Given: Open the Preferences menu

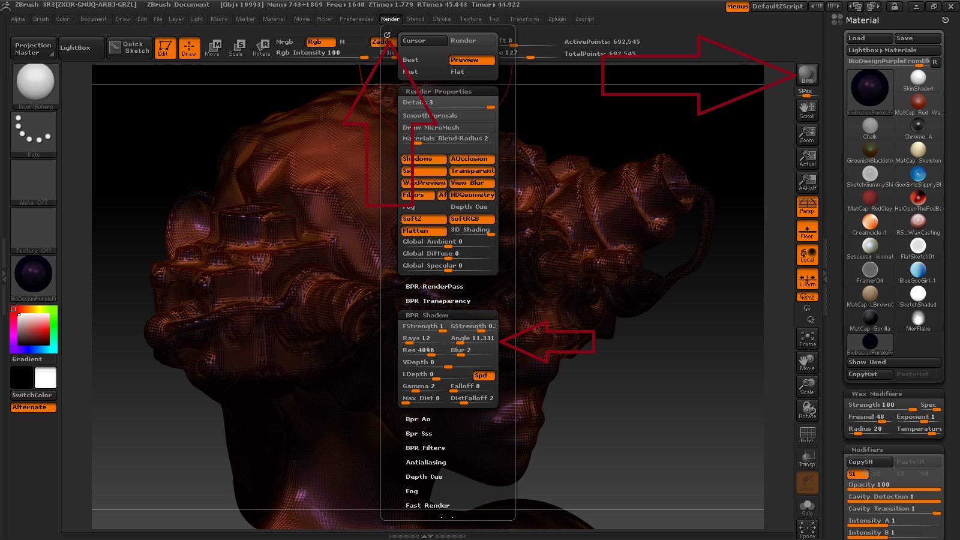Looking at the screenshot, I should tap(356, 19).
